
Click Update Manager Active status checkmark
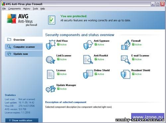58,88
